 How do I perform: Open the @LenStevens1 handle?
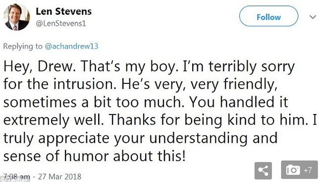tap(61, 23)
